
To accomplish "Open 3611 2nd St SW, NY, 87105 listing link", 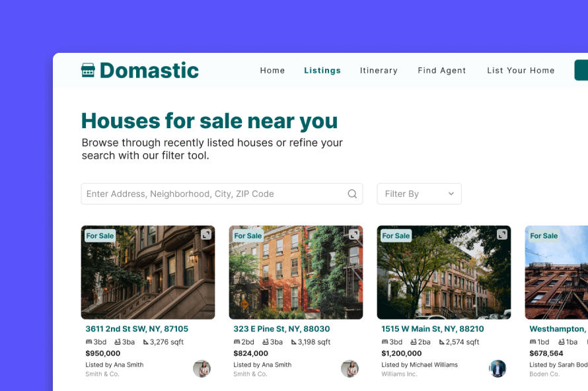I will click(x=137, y=329).
